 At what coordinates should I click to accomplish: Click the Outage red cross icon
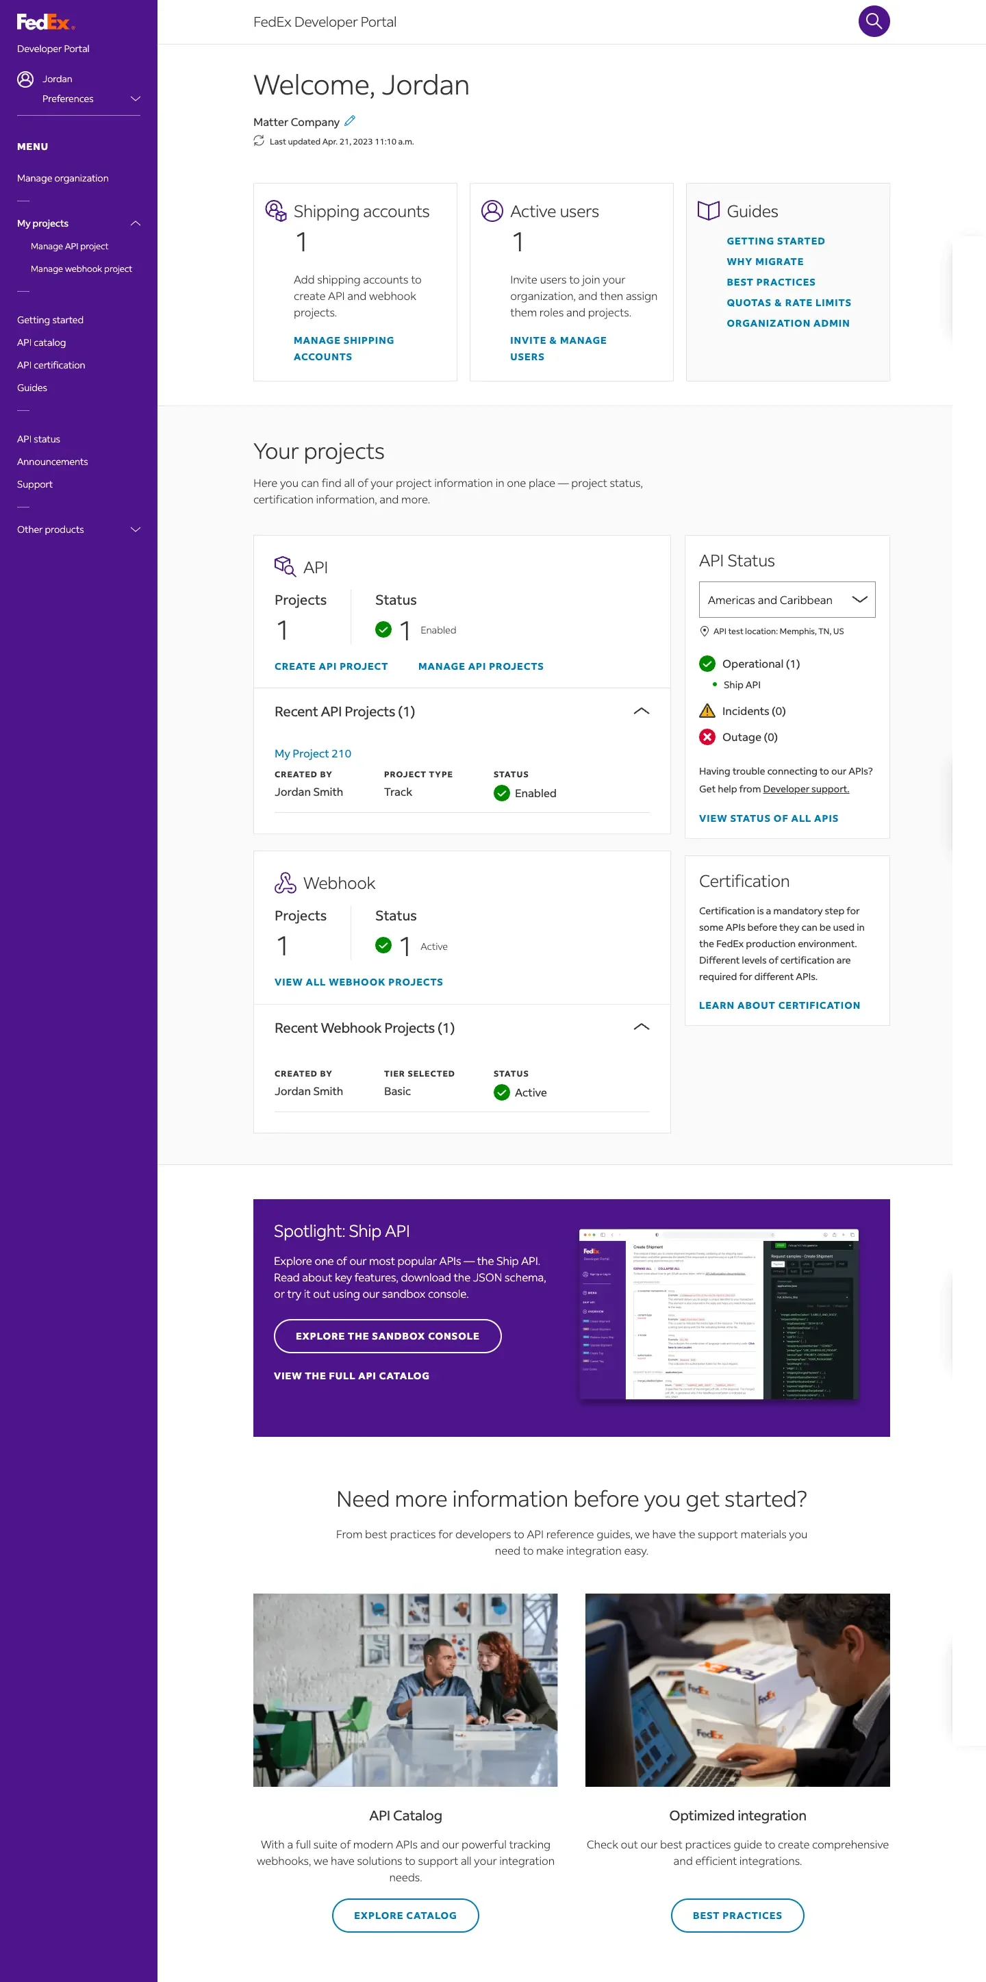707,736
